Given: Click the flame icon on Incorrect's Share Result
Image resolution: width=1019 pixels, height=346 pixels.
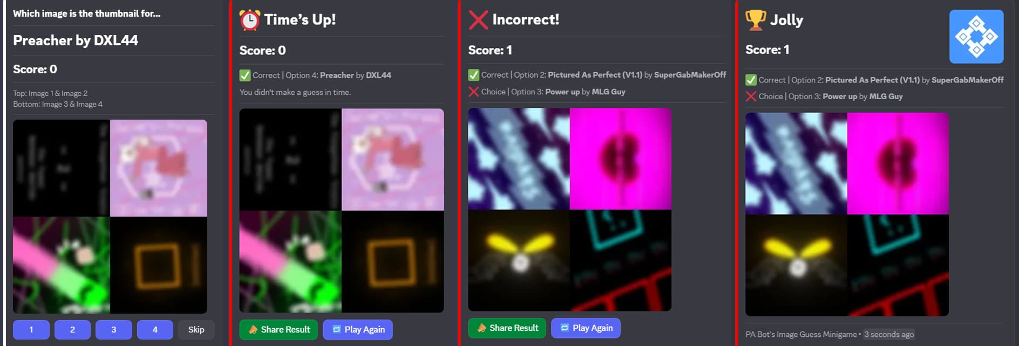Looking at the screenshot, I should [x=481, y=328].
